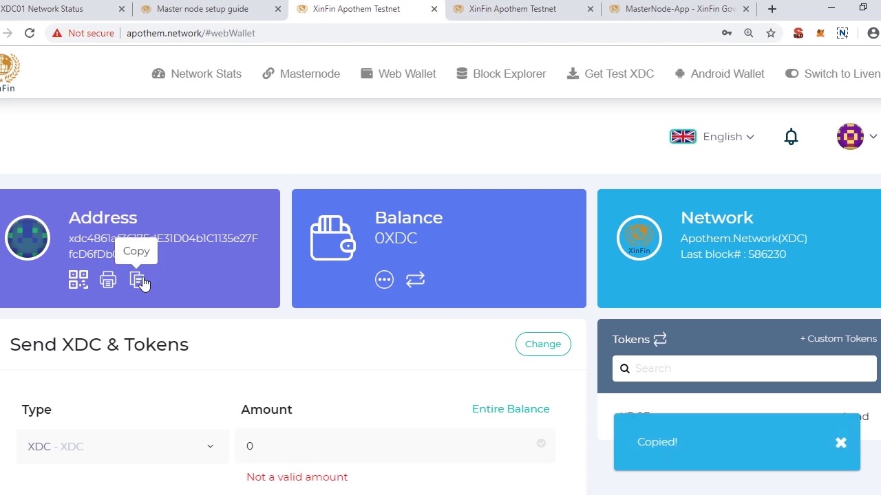Open saved passwords key icon
The width and height of the screenshot is (881, 495).
[x=727, y=33]
